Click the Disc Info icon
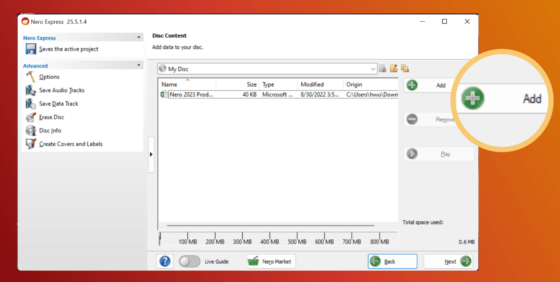 [x=31, y=131]
